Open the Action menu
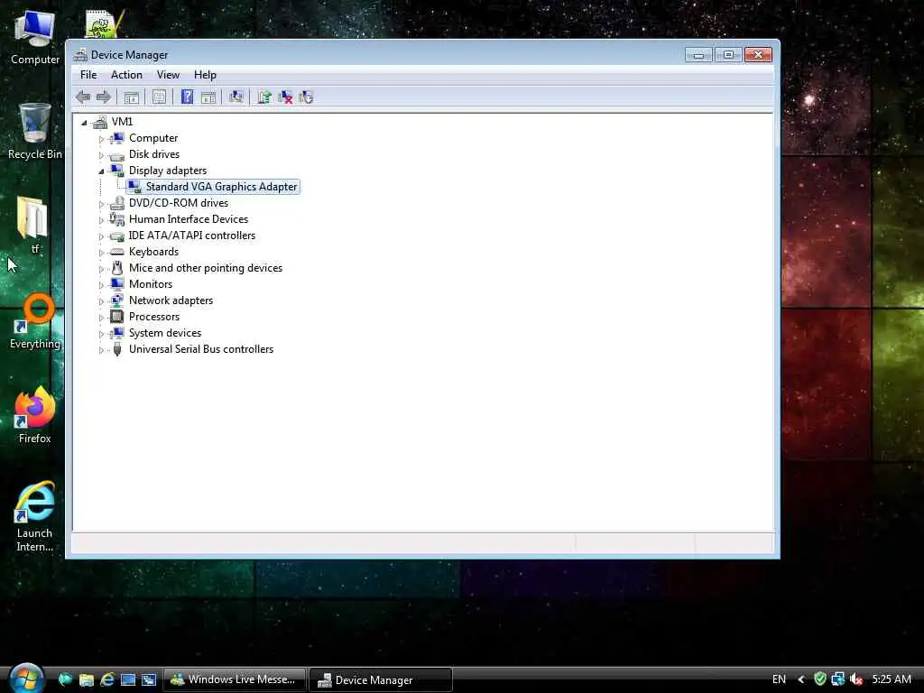Viewport: 924px width, 693px height. pyautogui.click(x=126, y=75)
